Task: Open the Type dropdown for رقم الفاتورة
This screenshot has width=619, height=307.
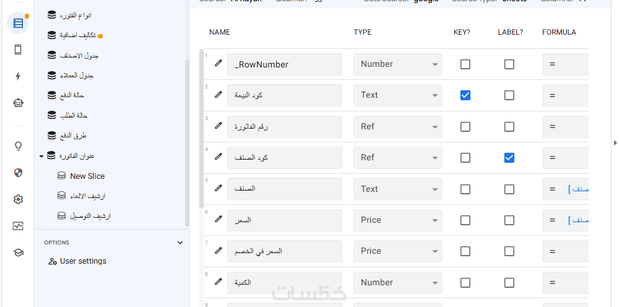Action: coord(398,126)
